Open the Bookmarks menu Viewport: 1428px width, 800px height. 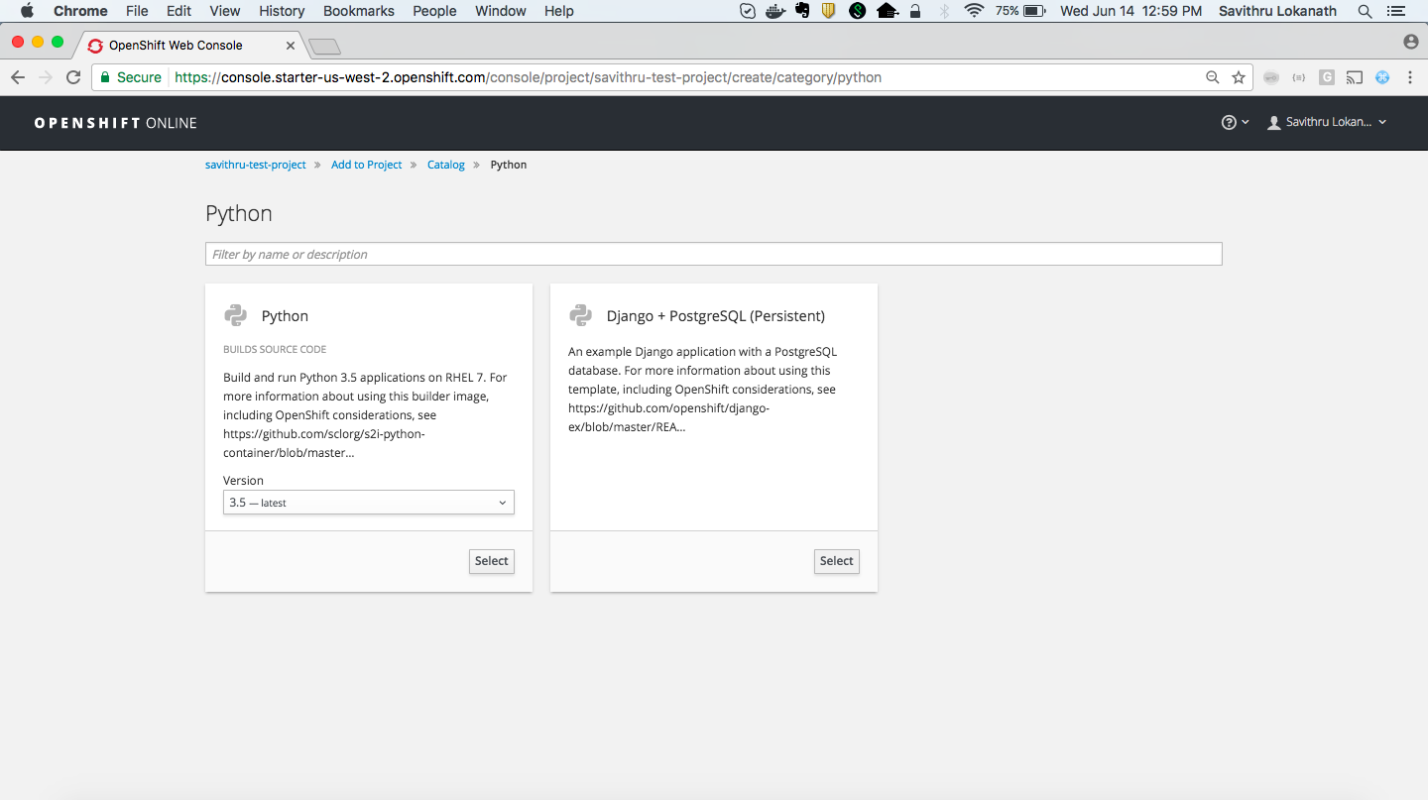coord(359,11)
